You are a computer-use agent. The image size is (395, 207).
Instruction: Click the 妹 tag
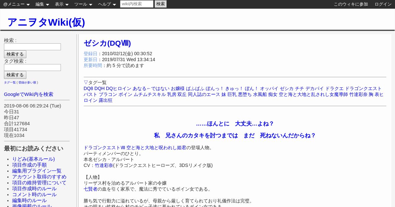[x=224, y=94]
